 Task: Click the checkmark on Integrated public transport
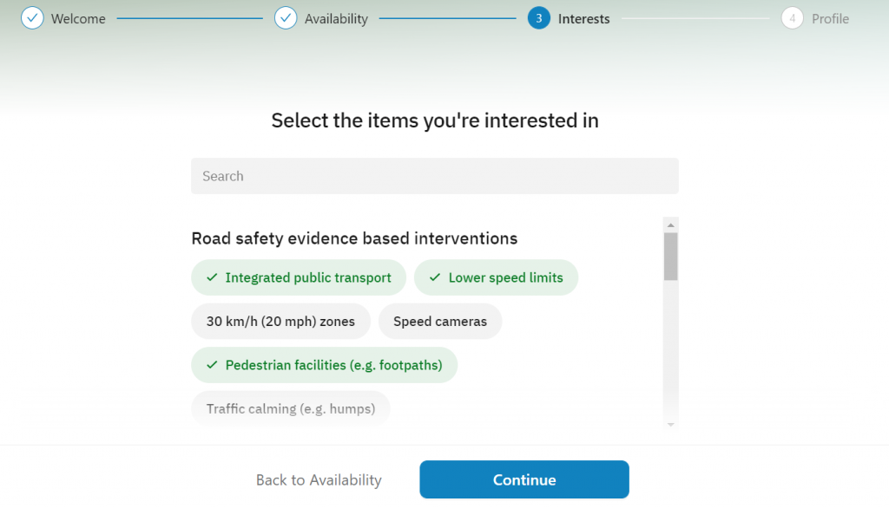click(212, 277)
